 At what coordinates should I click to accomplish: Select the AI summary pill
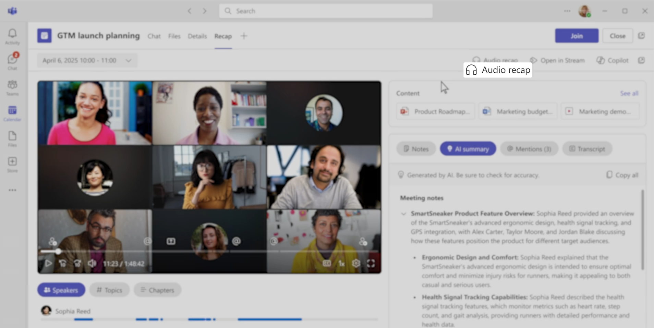pyautogui.click(x=468, y=149)
